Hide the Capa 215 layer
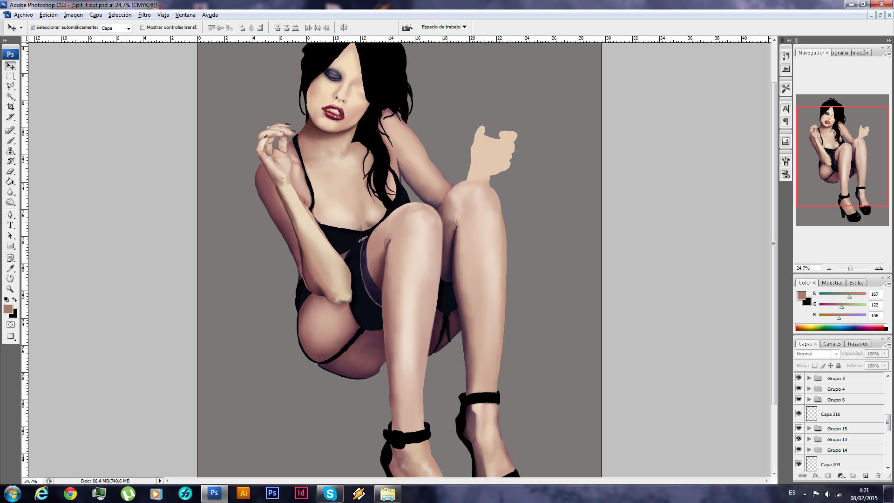Viewport: 894px width, 503px height. tap(799, 414)
